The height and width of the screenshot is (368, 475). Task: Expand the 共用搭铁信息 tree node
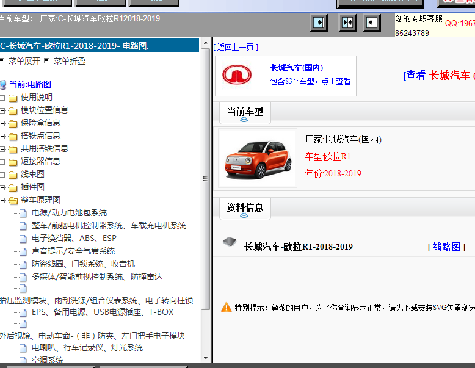click(x=2, y=149)
